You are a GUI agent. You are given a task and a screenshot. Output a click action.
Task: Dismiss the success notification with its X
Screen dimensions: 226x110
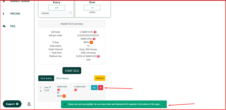click(164, 104)
